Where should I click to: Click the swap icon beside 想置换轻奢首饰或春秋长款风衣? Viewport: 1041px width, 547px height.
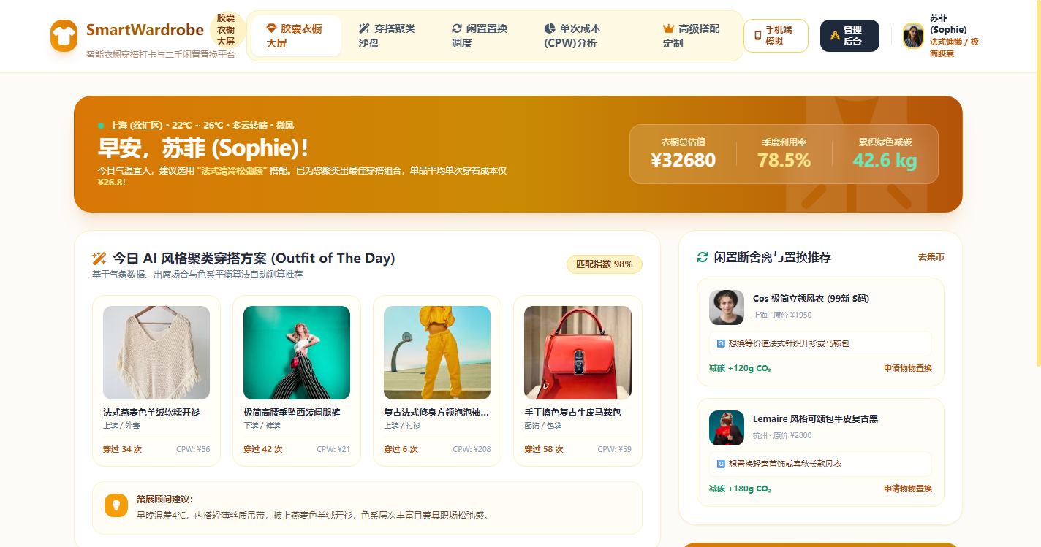(x=721, y=464)
